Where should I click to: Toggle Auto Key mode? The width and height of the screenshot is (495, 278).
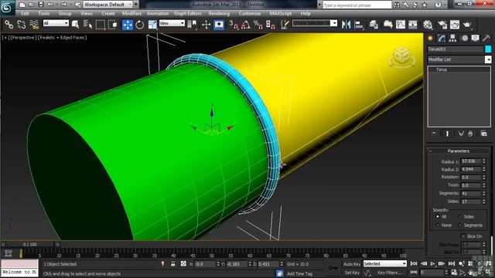click(351, 264)
